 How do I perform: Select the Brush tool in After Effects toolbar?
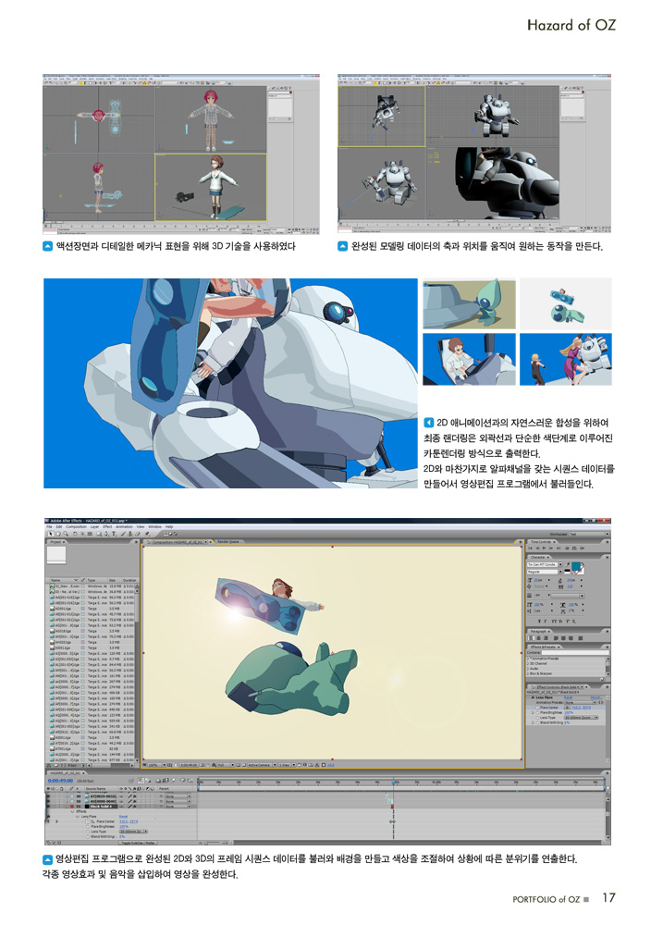(x=123, y=534)
